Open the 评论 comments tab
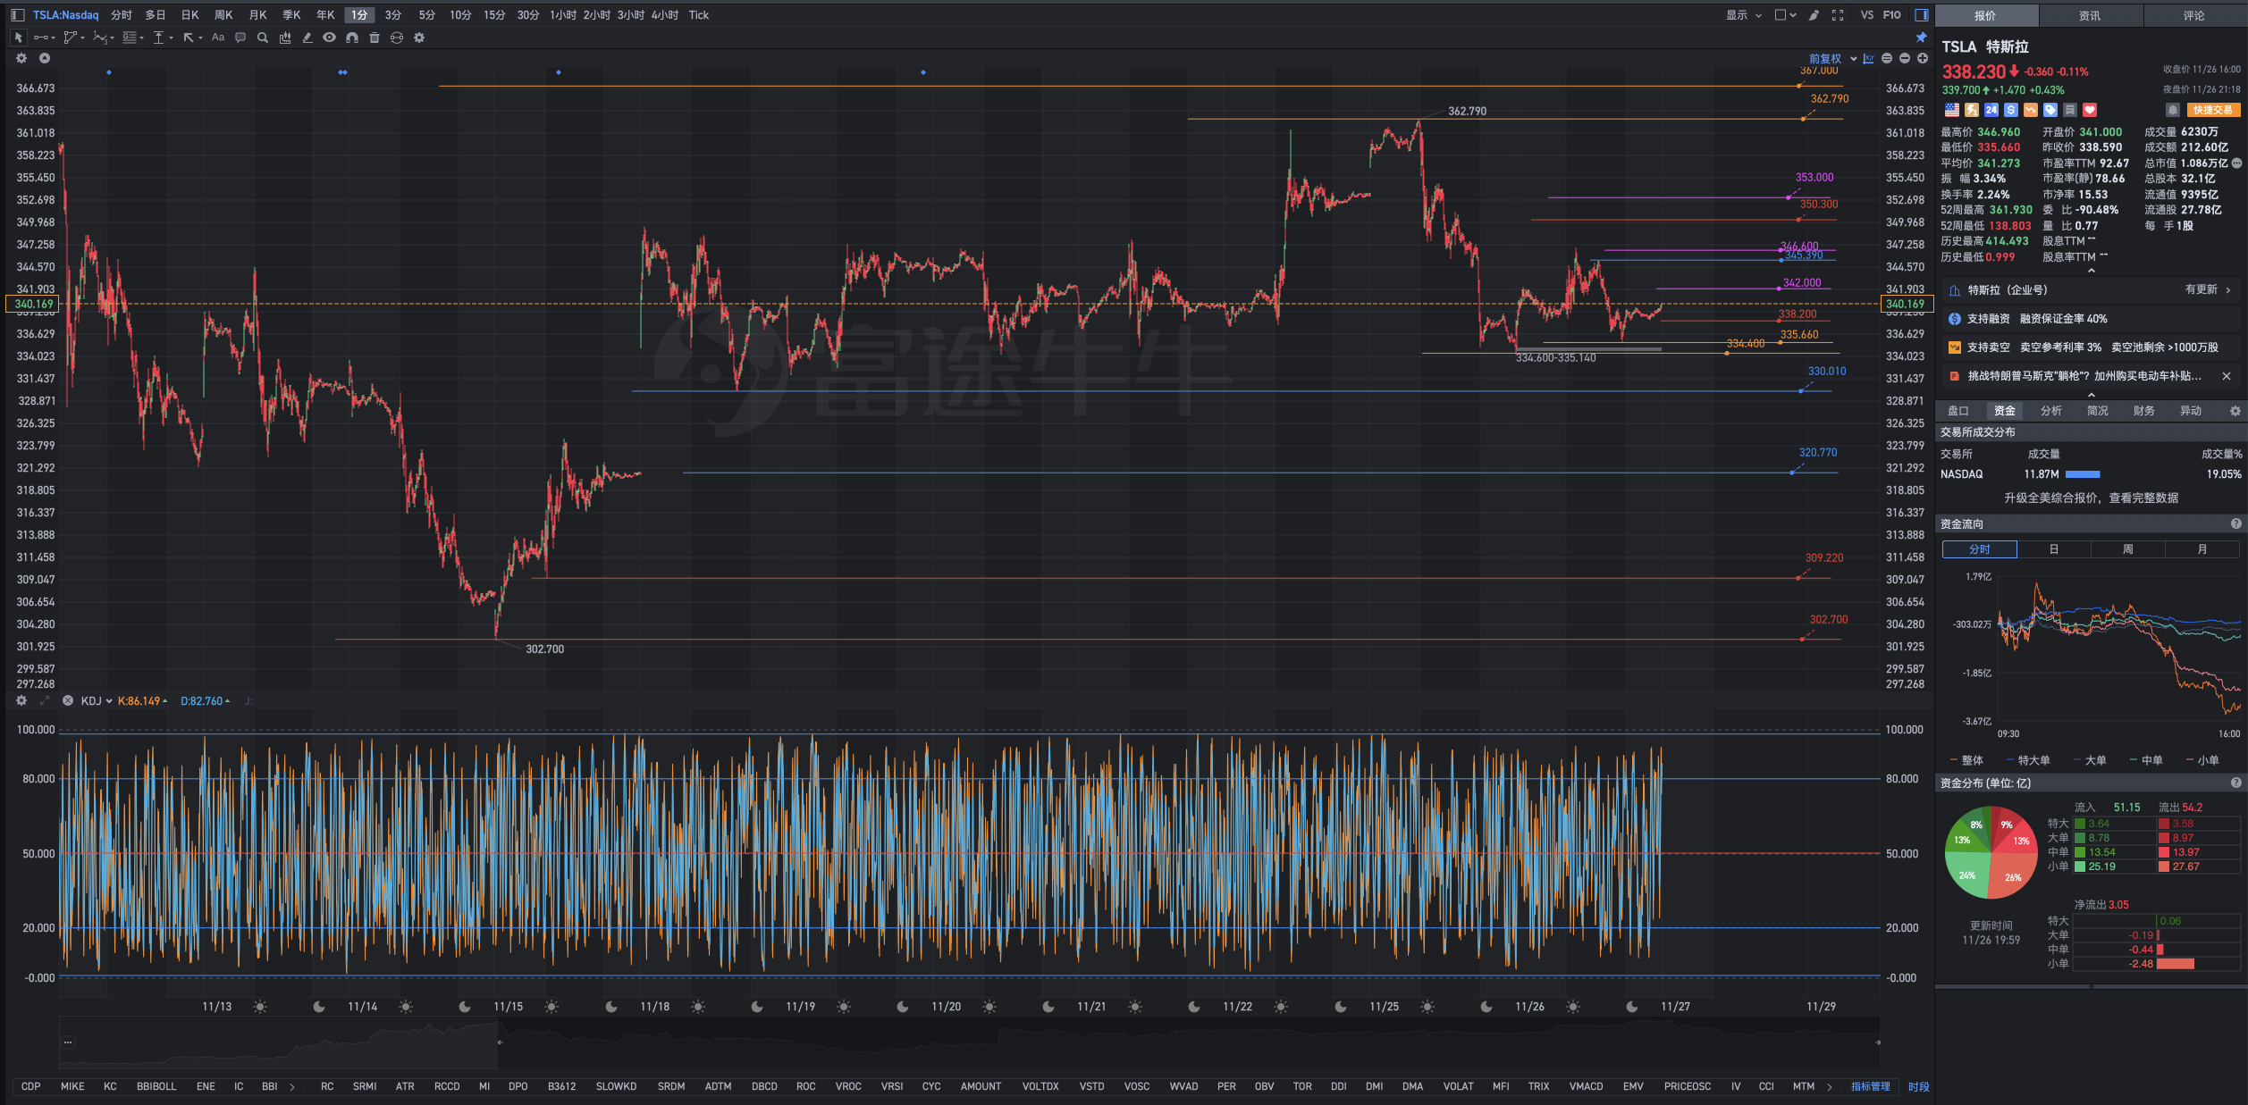Viewport: 2248px width, 1105px height. (x=2194, y=15)
